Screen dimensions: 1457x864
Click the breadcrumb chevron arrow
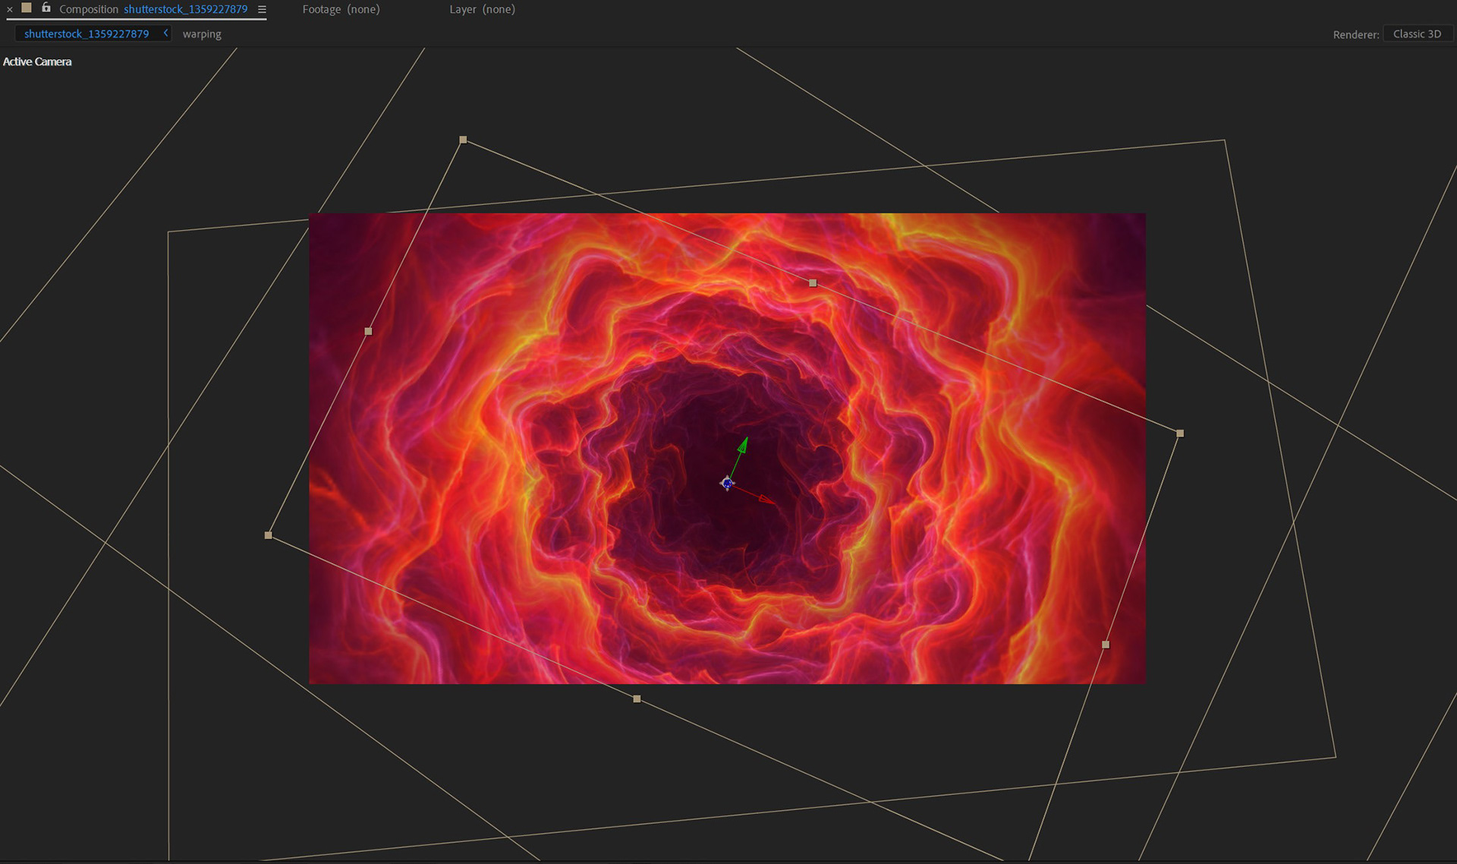pyautogui.click(x=165, y=33)
